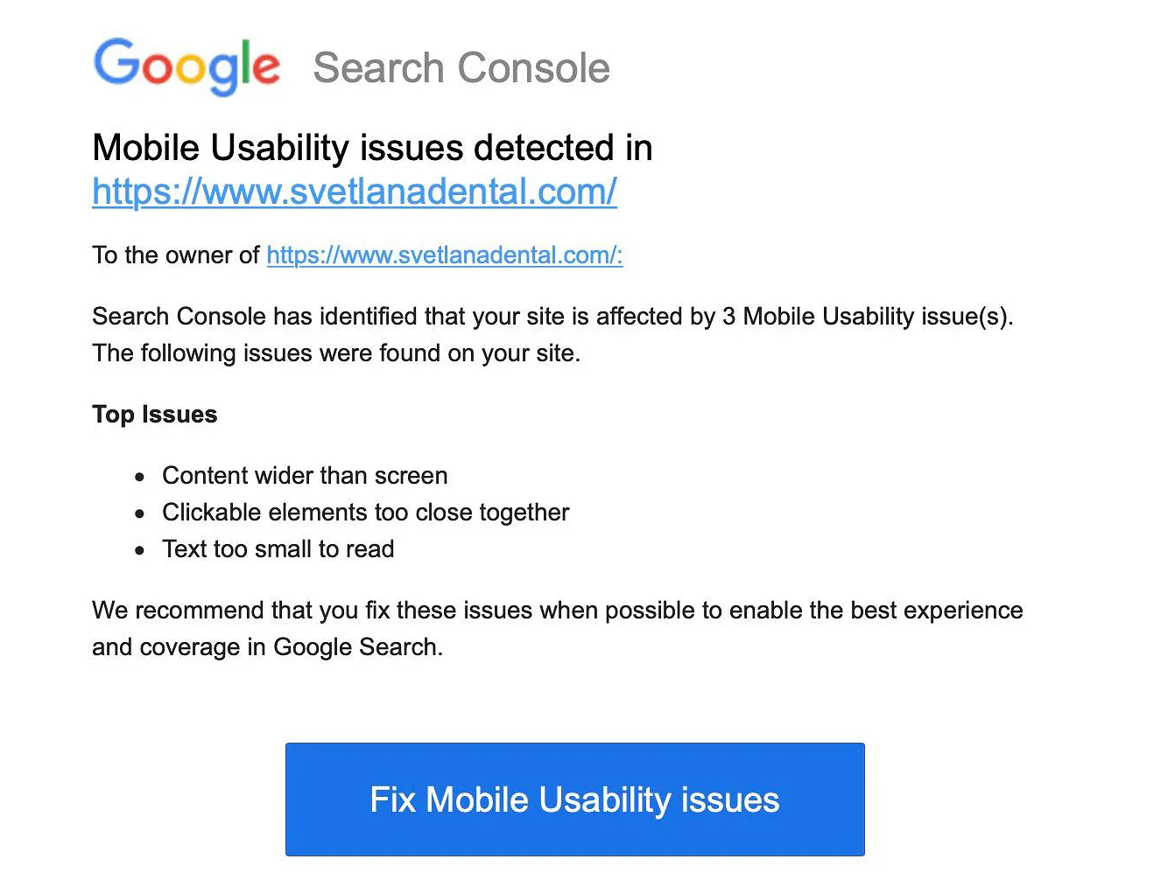Select "Content wider than screen" issue
This screenshot has height=887, width=1161.
tap(305, 476)
